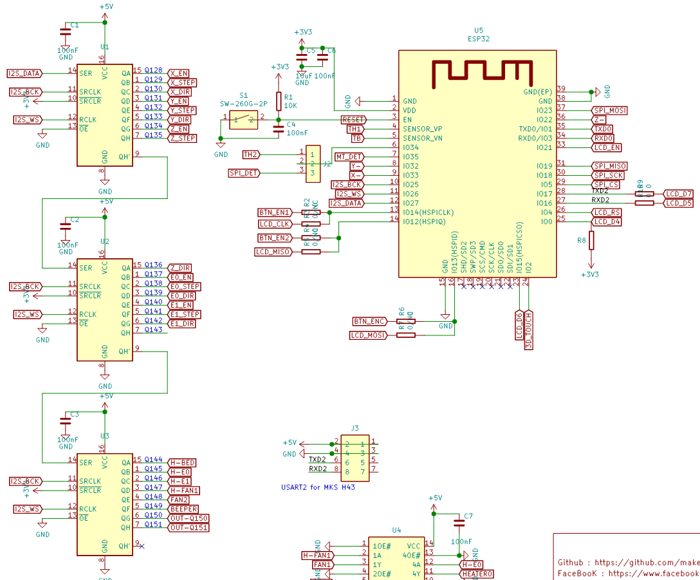This screenshot has width=700, height=580.
Task: Select capacitor C7 near U4
Action: pos(459,523)
